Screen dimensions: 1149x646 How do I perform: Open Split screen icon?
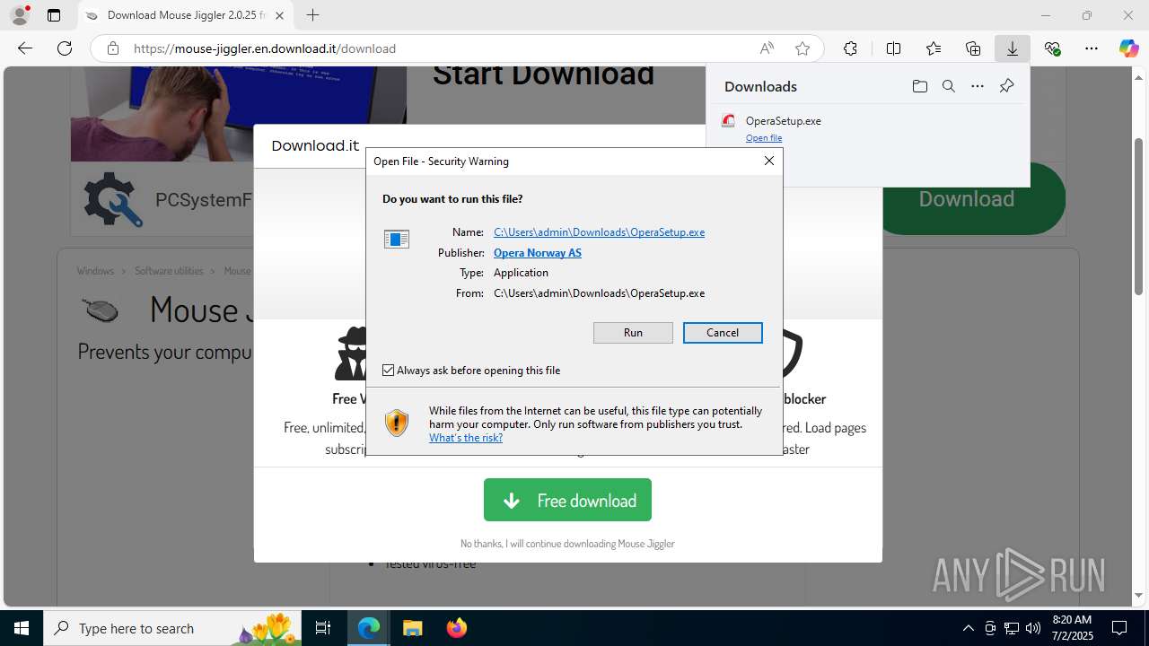click(x=893, y=48)
